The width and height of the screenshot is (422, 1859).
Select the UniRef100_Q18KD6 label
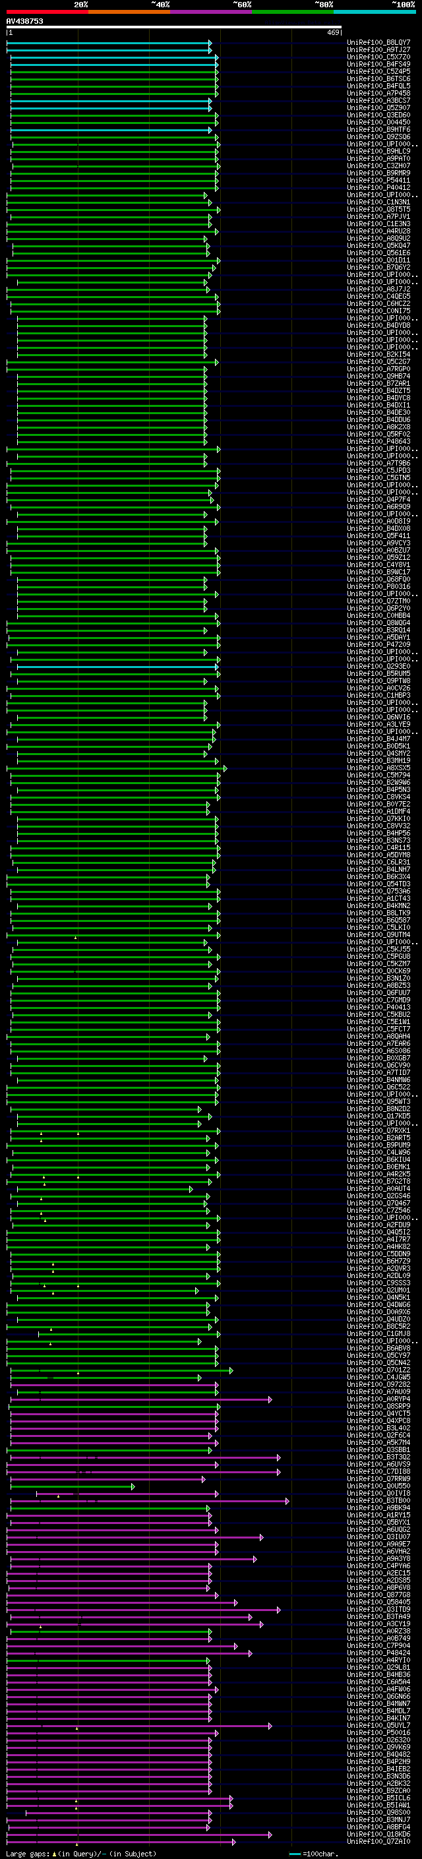(x=378, y=1834)
